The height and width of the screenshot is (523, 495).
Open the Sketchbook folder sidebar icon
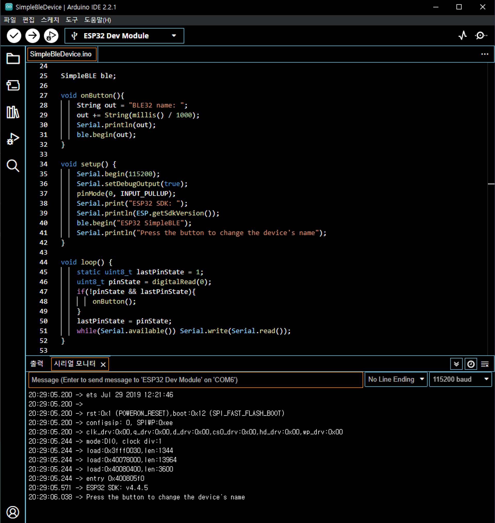[x=13, y=58]
